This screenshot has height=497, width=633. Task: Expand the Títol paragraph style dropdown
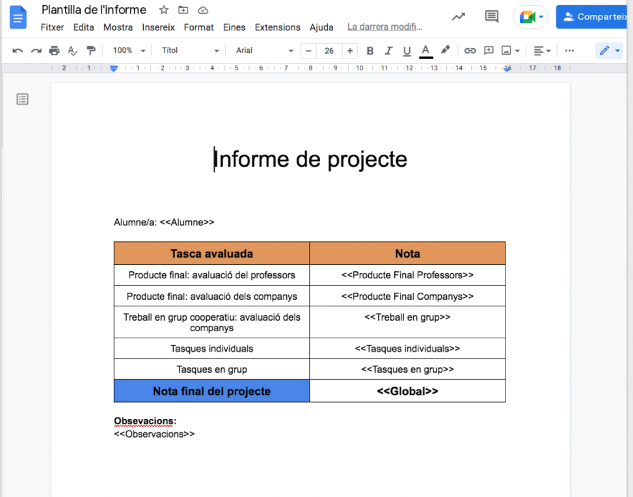(x=190, y=51)
